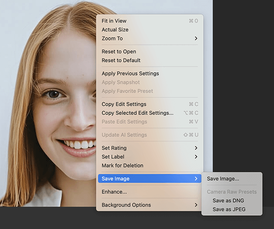Open the Enhance... option
The width and height of the screenshot is (274, 229).
click(x=114, y=192)
